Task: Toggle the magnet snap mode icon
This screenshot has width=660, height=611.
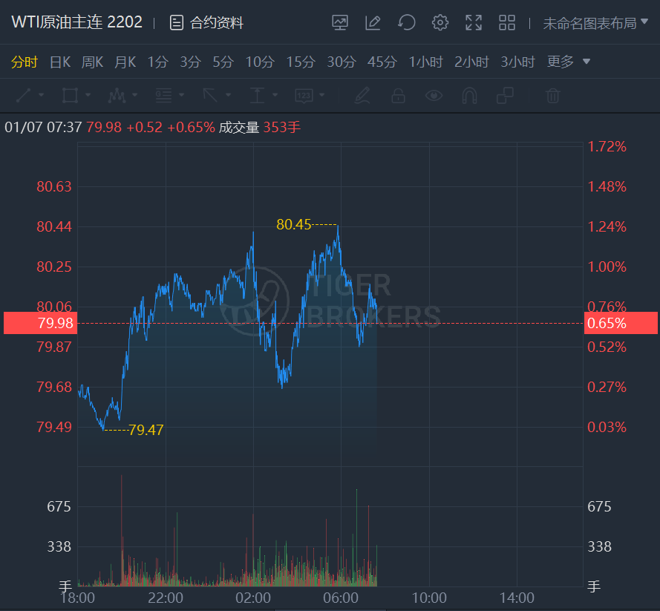Action: pos(469,95)
